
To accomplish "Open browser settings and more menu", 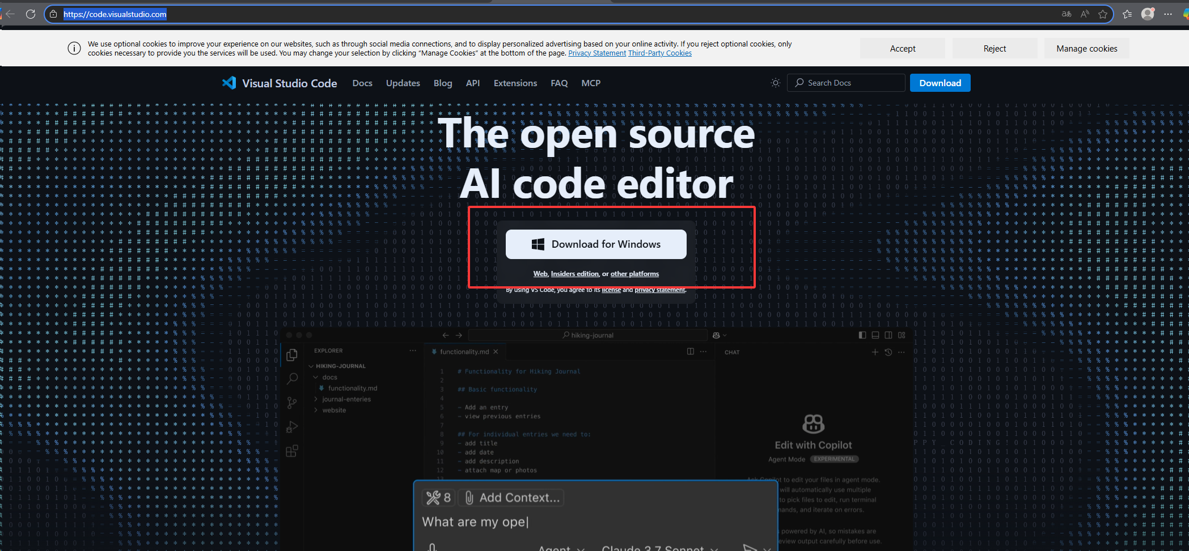I will pos(1168,14).
